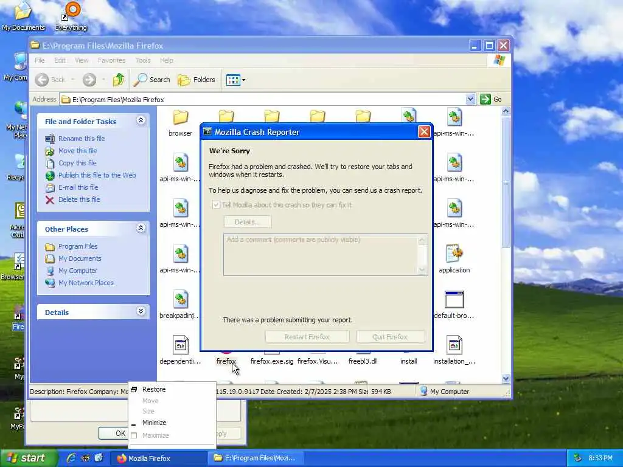Go to My Network Places link
623x467 pixels.
86,283
